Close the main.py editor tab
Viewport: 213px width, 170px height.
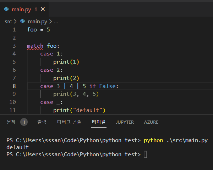pos(43,9)
